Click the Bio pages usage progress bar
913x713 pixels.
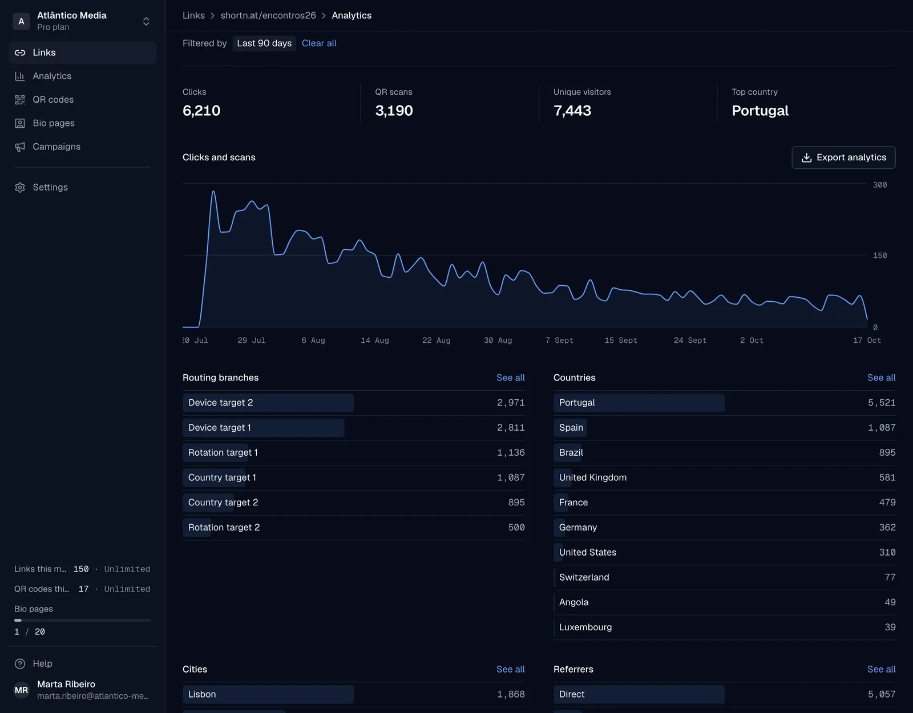[x=82, y=620]
